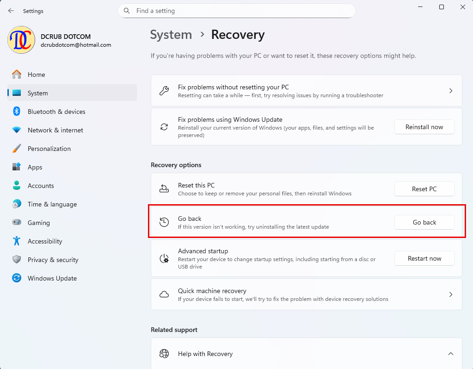Click 'Help with Recovery' title text
473x369 pixels.
tap(205, 354)
